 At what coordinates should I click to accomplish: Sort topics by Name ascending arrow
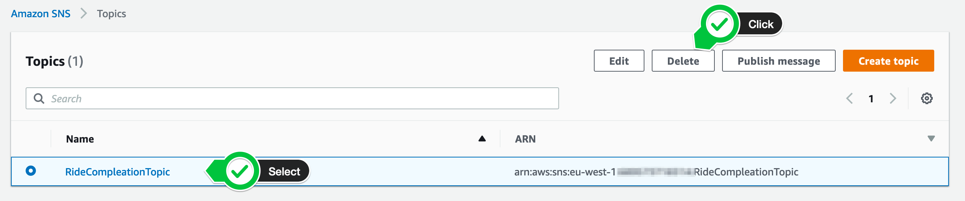coord(482,139)
